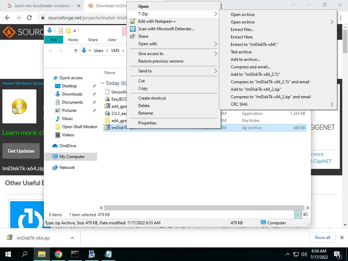Close the Chrome downloads bar
348x261 pixels.
(342, 238)
